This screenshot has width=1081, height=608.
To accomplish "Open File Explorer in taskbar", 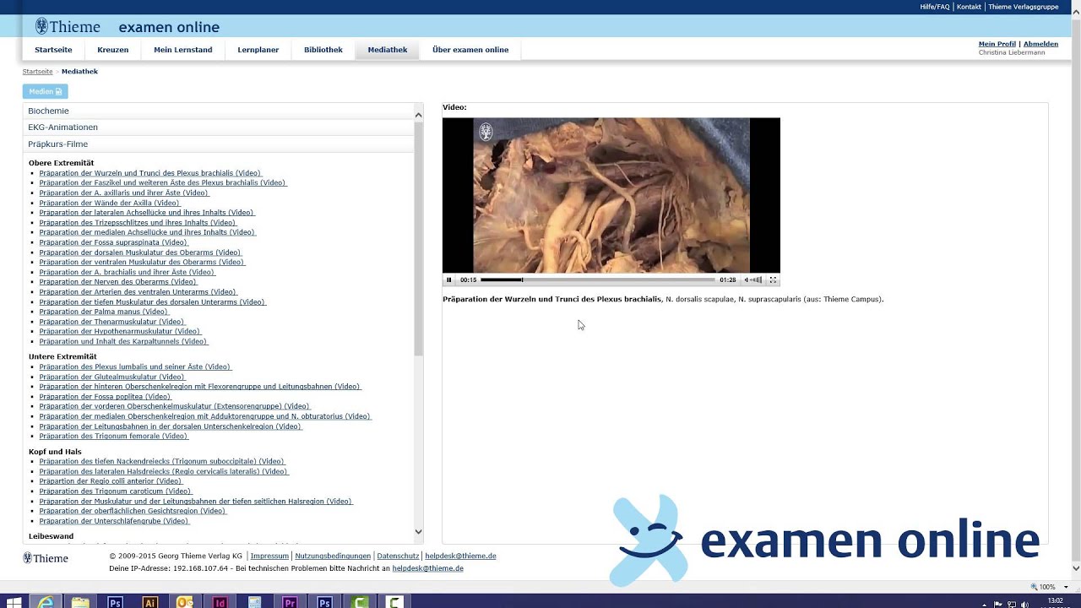I will (80, 602).
